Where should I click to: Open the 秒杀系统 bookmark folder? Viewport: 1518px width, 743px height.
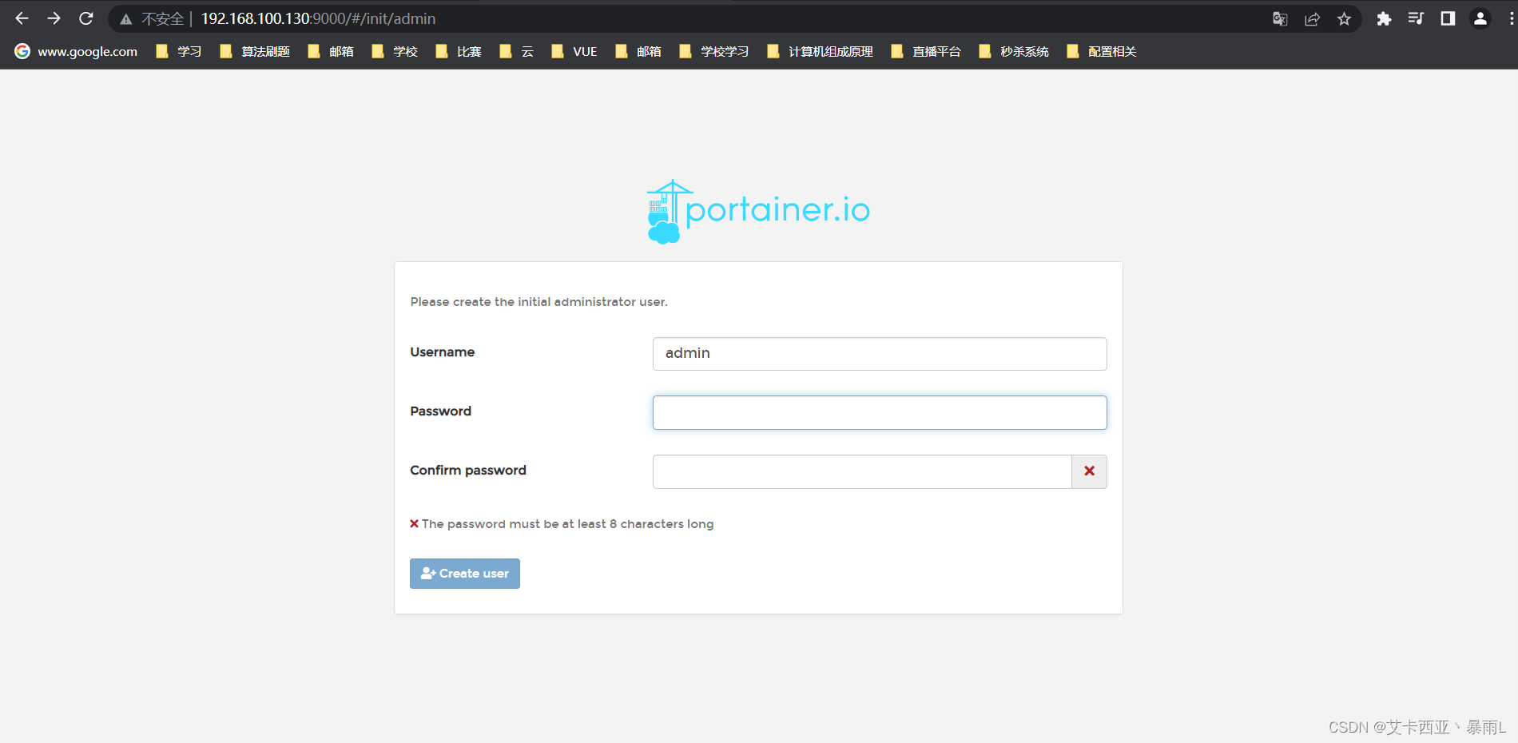click(1014, 51)
